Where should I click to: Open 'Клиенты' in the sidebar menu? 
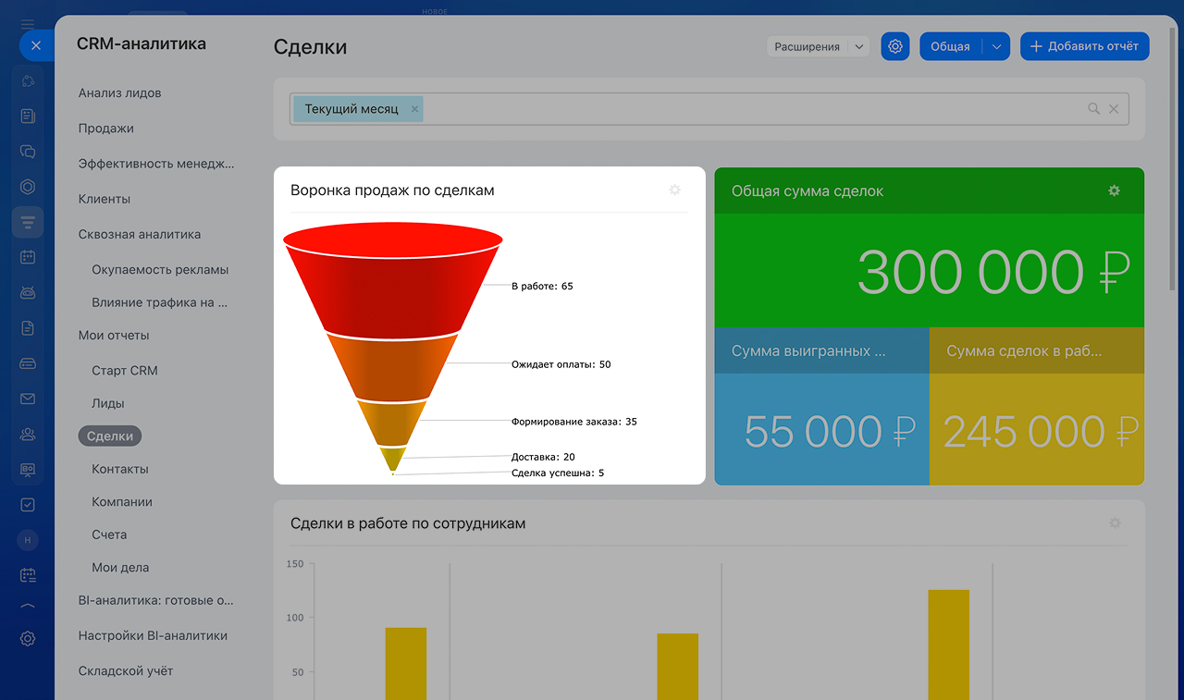[x=105, y=199]
